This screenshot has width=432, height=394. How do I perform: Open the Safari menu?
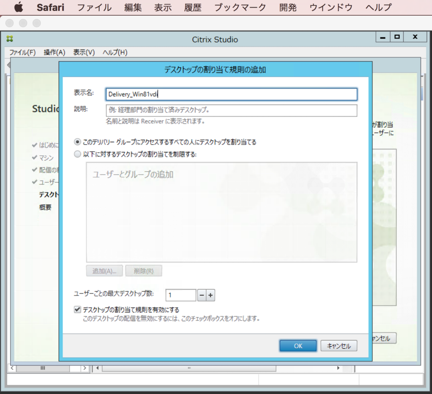pos(51,7)
